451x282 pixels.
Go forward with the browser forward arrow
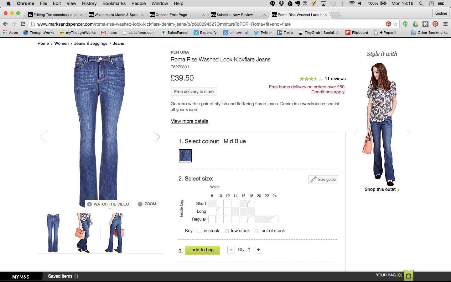14,24
